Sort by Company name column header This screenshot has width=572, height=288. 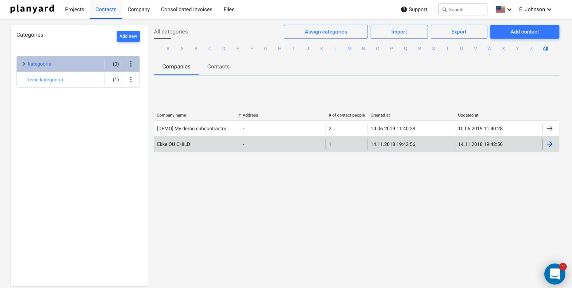click(x=171, y=115)
